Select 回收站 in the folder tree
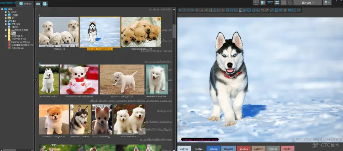 (x=14, y=27)
